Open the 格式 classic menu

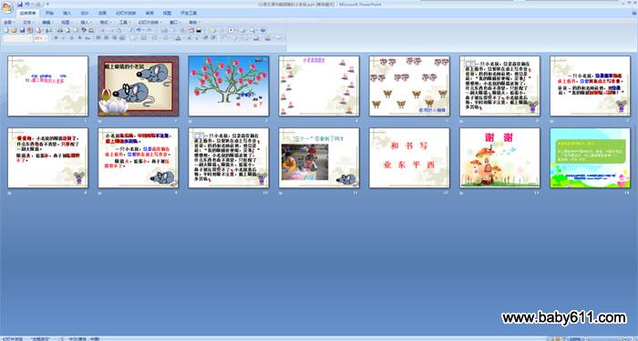[105, 23]
